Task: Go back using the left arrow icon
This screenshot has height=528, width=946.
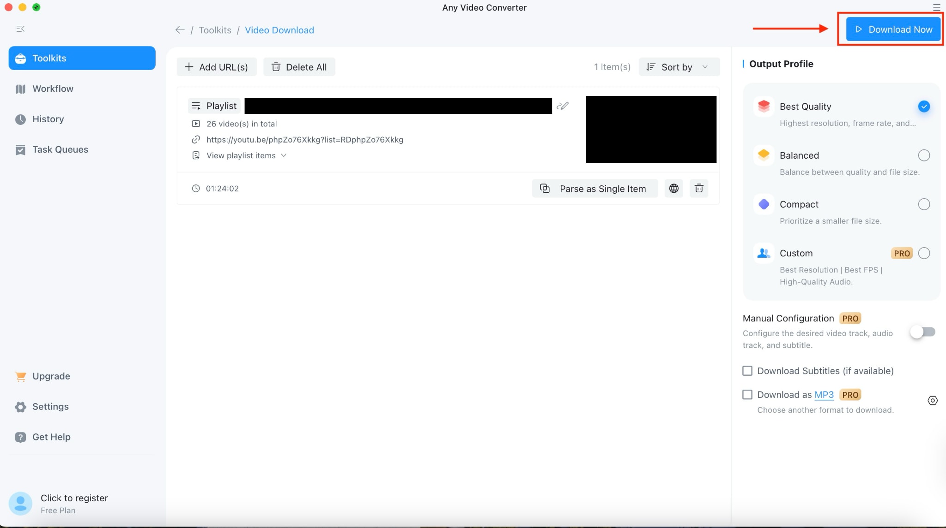Action: (180, 30)
